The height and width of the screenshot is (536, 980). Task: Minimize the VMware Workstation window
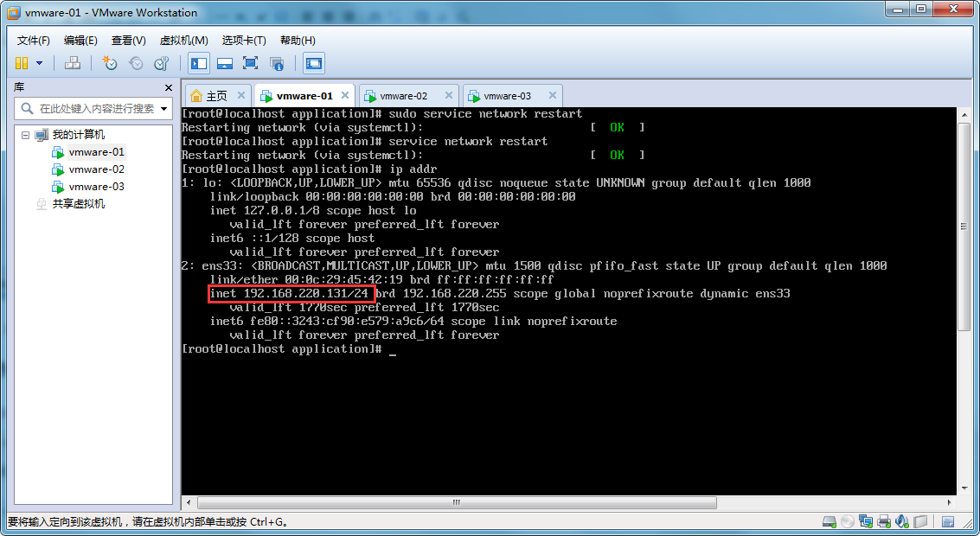click(x=898, y=9)
